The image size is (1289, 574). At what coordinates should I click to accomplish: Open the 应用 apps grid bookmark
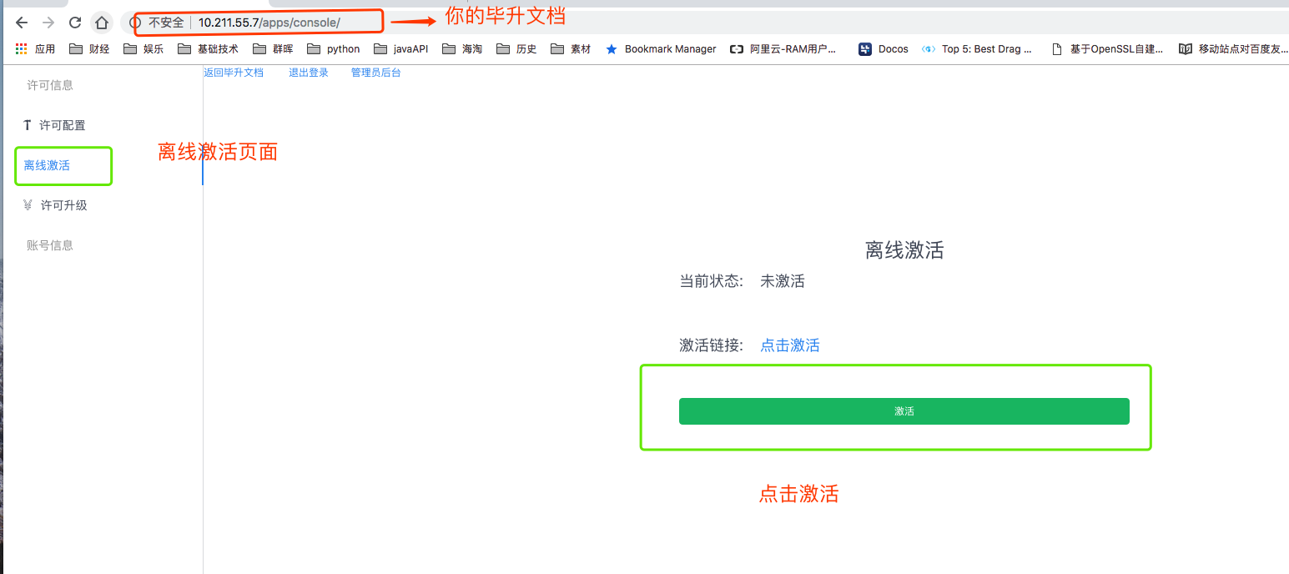[x=35, y=49]
